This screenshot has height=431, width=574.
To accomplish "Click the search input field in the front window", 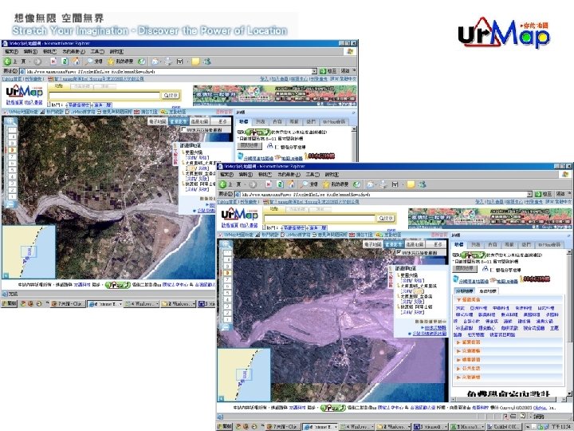I will [319, 219].
